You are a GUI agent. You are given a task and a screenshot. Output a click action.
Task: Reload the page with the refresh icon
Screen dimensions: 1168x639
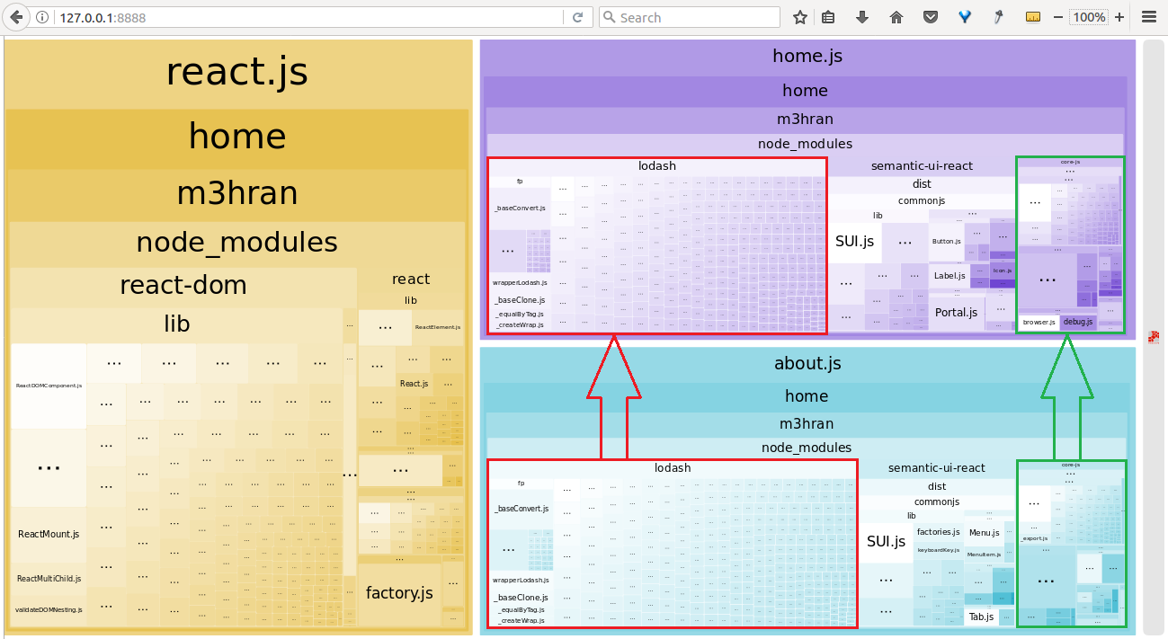point(577,17)
